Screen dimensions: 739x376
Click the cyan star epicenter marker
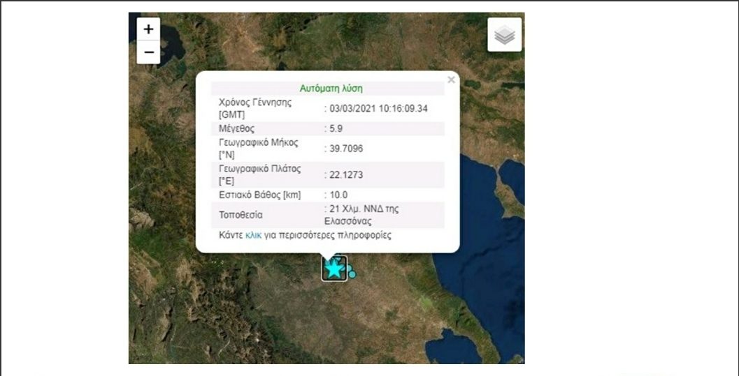point(335,268)
